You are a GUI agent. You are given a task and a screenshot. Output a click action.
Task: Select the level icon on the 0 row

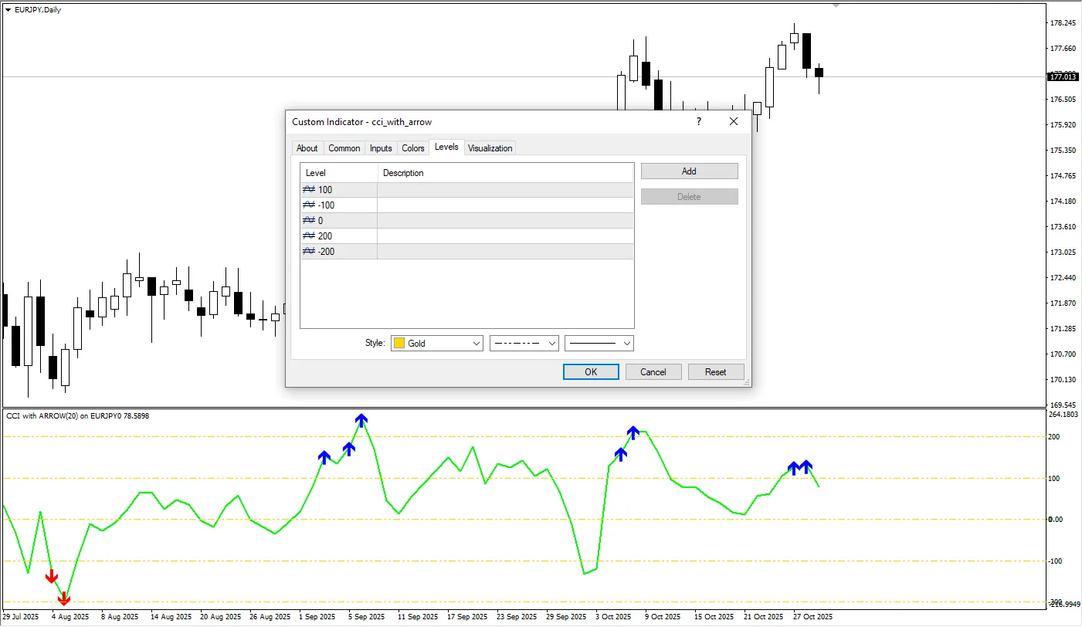click(x=309, y=221)
